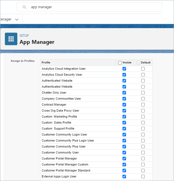This screenshot has height=181, width=174.
Task: Check Default for Customer Community Login User
Action: tap(143, 135)
